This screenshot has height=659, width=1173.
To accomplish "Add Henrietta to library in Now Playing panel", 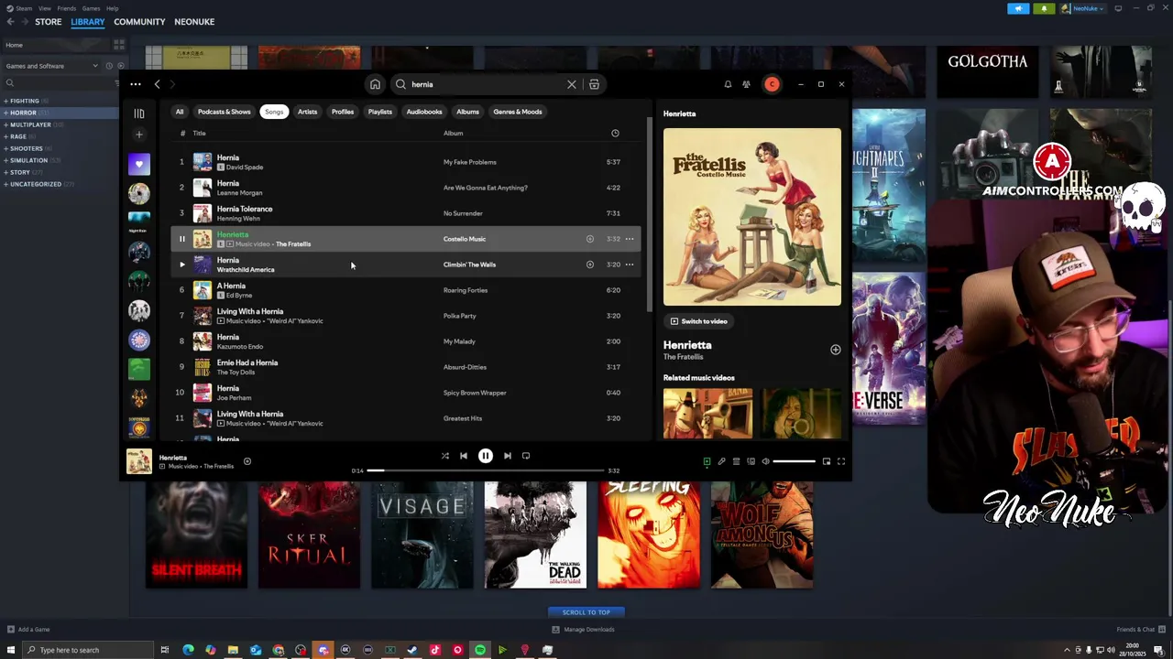I will click(835, 350).
